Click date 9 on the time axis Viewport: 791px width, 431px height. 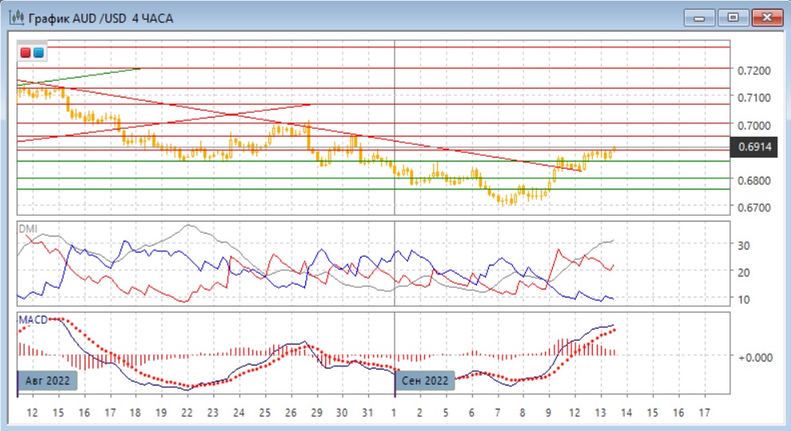click(x=548, y=413)
